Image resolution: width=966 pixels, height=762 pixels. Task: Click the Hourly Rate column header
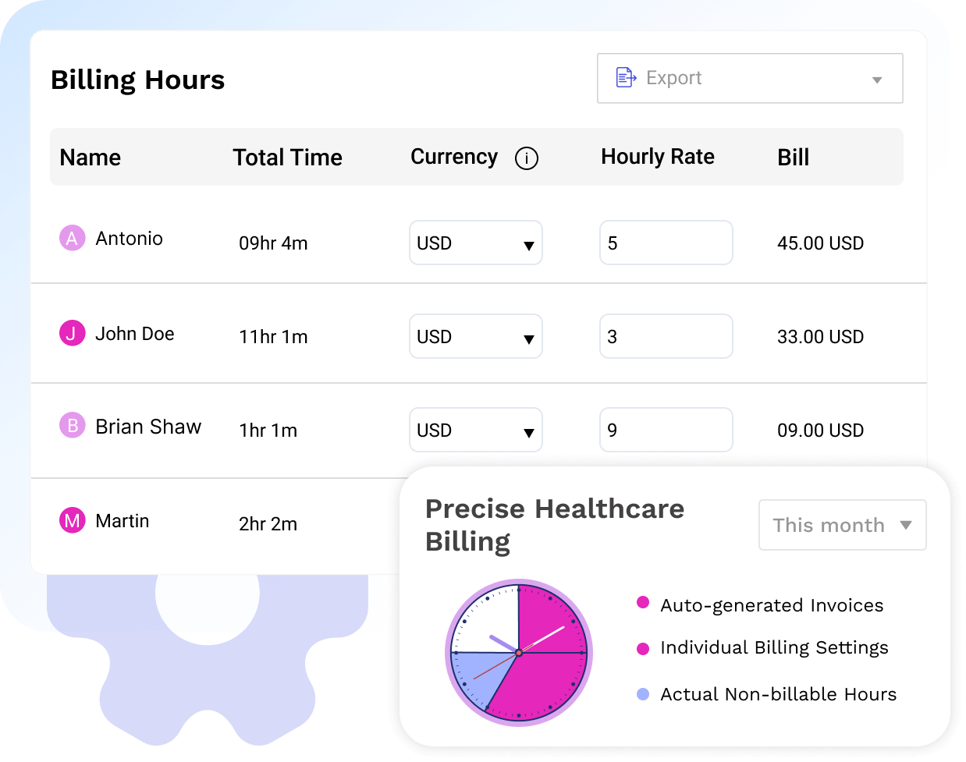tap(658, 158)
